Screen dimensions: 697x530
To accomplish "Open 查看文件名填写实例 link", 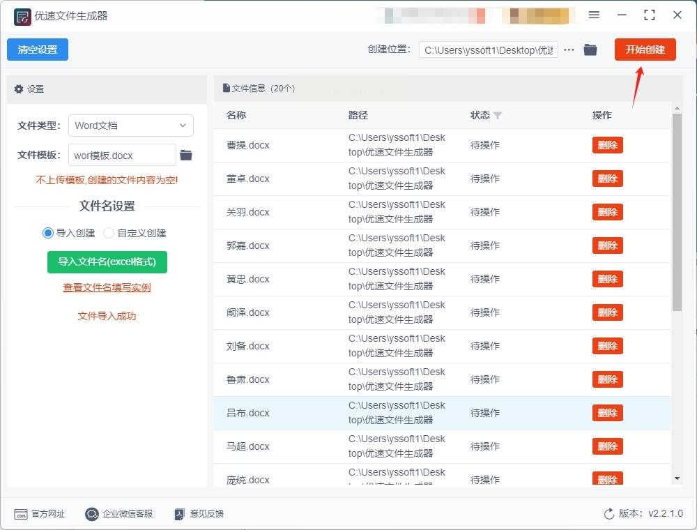I will (107, 288).
